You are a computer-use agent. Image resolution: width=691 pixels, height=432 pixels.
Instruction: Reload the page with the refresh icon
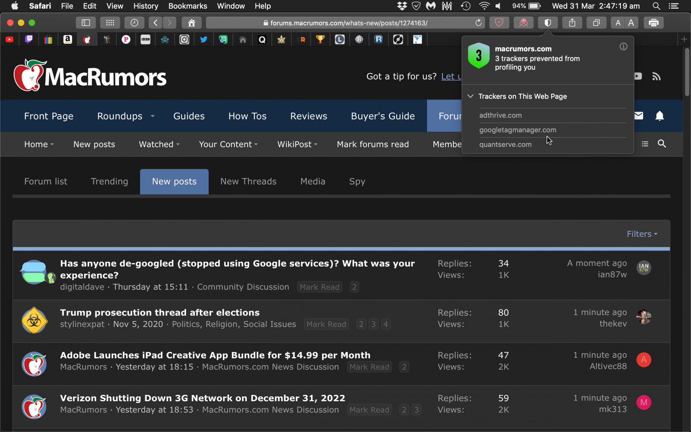coord(478,23)
